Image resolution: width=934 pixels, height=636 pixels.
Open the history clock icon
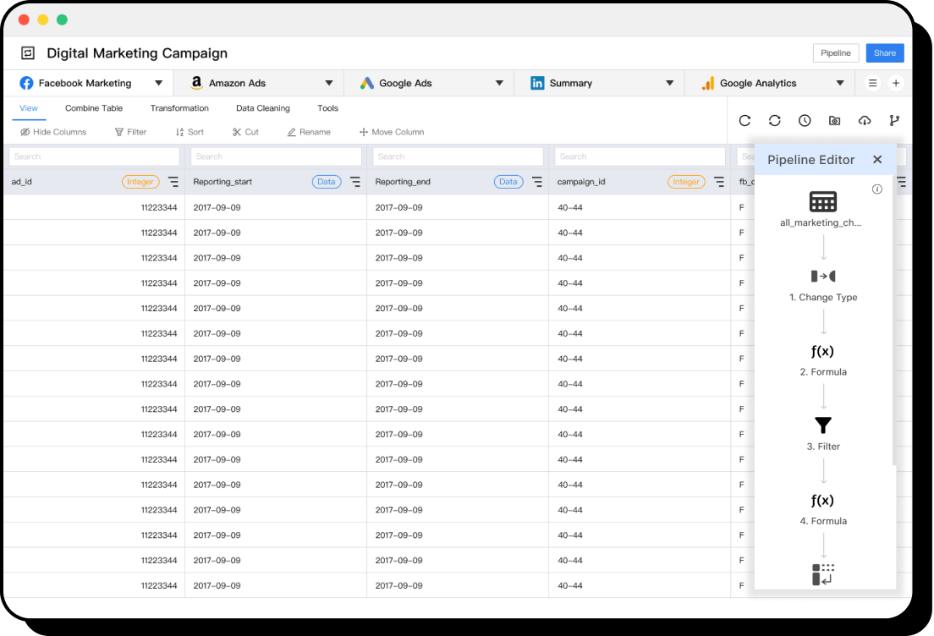tap(805, 121)
